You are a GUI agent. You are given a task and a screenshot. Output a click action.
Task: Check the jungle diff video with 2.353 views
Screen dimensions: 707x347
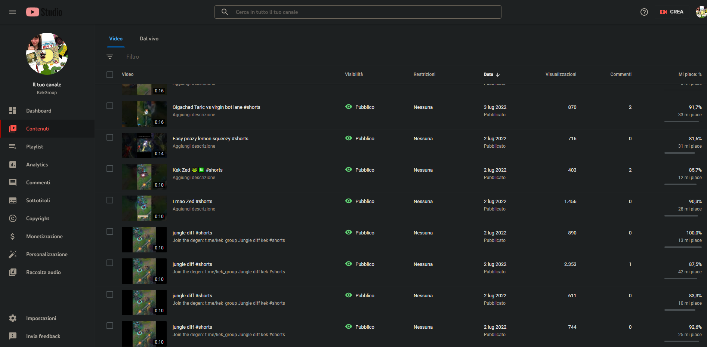(110, 263)
